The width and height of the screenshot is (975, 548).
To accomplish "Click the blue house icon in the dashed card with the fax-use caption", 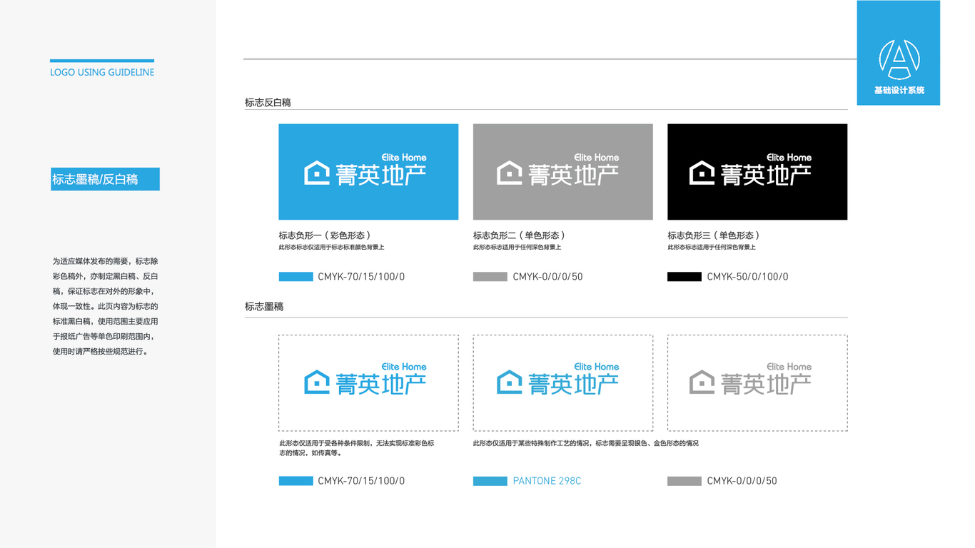I will (x=317, y=382).
